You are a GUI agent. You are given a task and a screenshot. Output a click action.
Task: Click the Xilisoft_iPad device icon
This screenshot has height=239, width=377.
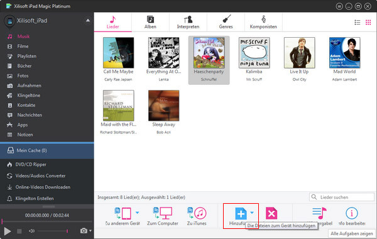coord(10,21)
